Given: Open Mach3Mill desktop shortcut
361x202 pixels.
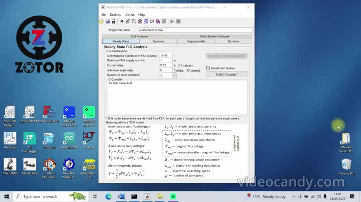Looking at the screenshot, I should 10,166.
